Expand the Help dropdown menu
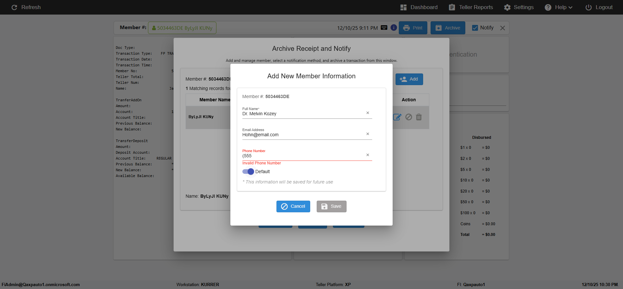Screen dimensions: 623x289 click(x=570, y=7)
